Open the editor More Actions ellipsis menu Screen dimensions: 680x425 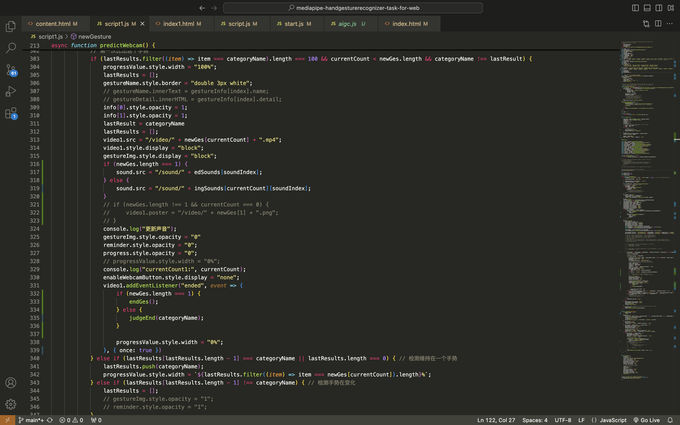click(670, 24)
